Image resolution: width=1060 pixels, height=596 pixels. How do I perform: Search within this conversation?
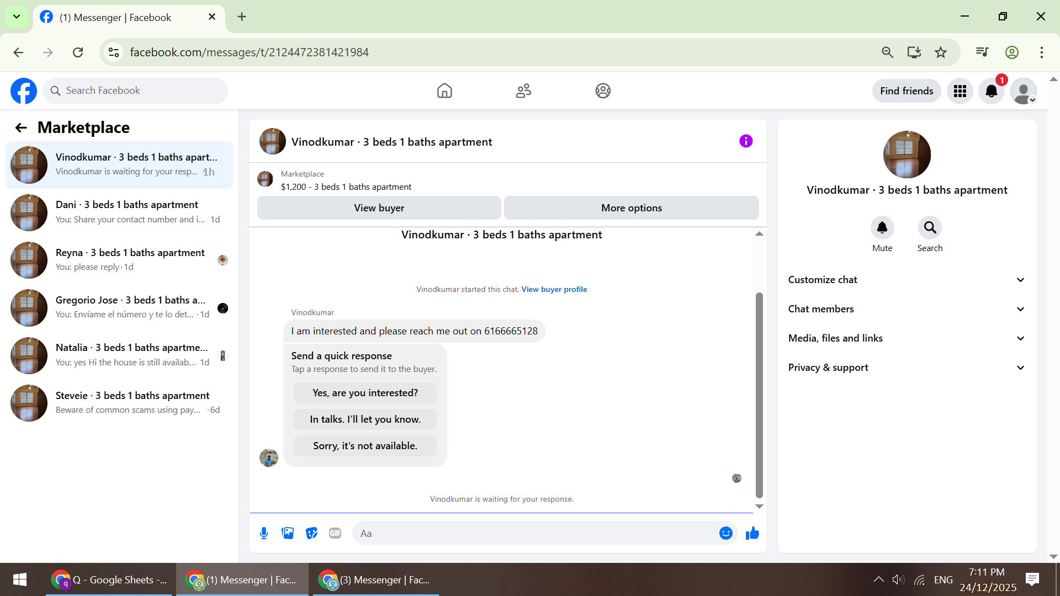point(930,228)
